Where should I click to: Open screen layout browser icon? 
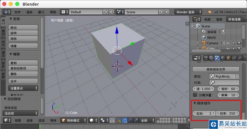pos(65,12)
